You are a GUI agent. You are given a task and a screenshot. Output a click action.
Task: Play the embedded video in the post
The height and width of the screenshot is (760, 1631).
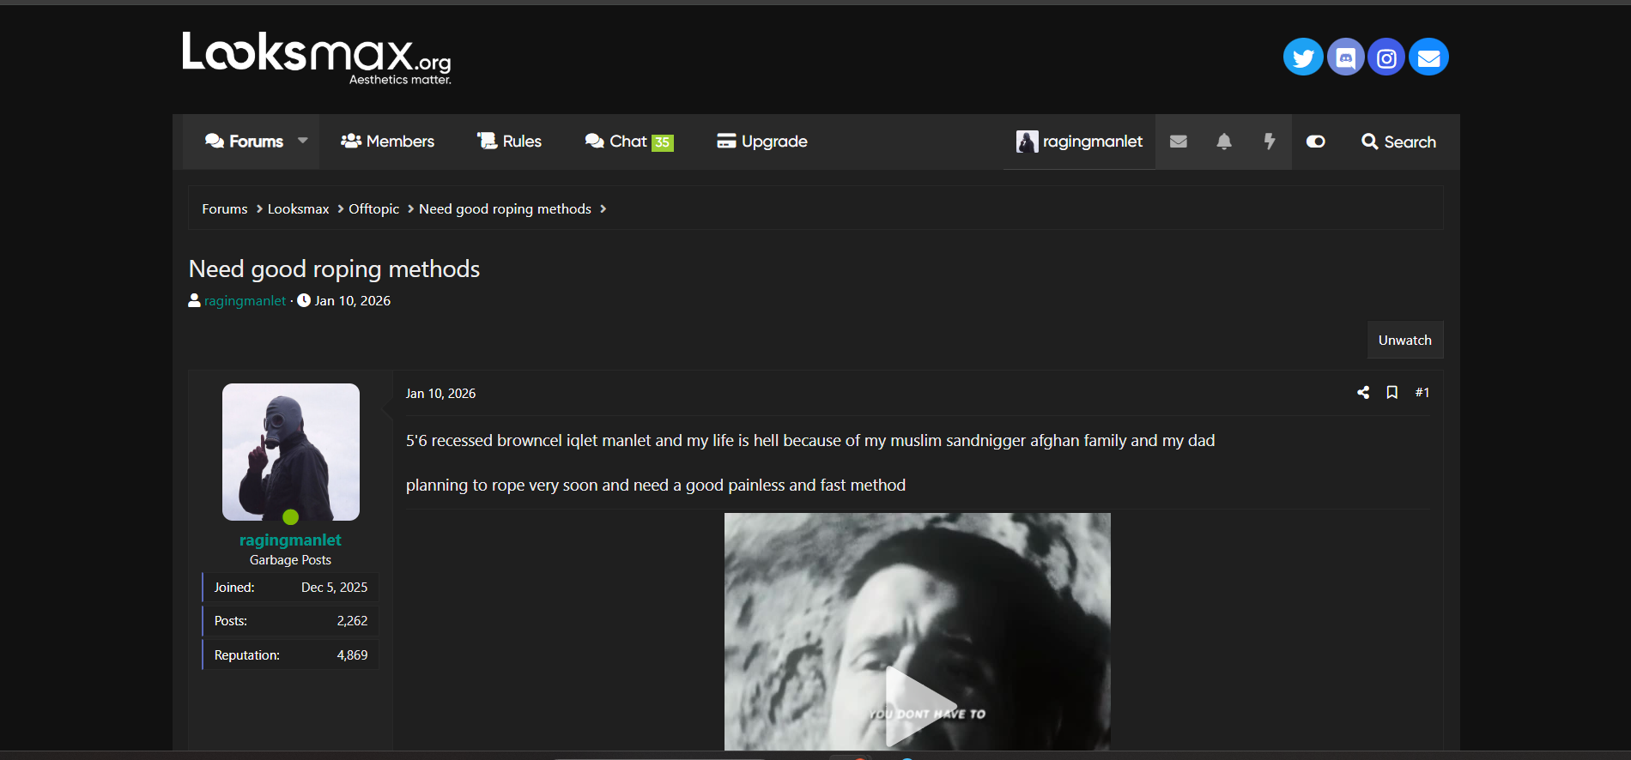click(x=917, y=703)
